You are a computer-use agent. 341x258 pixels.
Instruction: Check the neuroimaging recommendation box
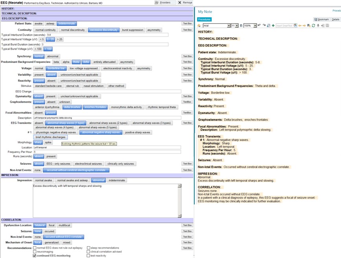(x=35, y=251)
